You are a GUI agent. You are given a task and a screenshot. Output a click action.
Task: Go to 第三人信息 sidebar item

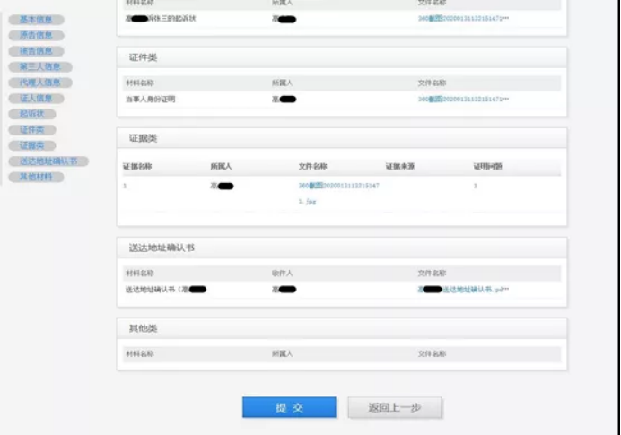[39, 67]
